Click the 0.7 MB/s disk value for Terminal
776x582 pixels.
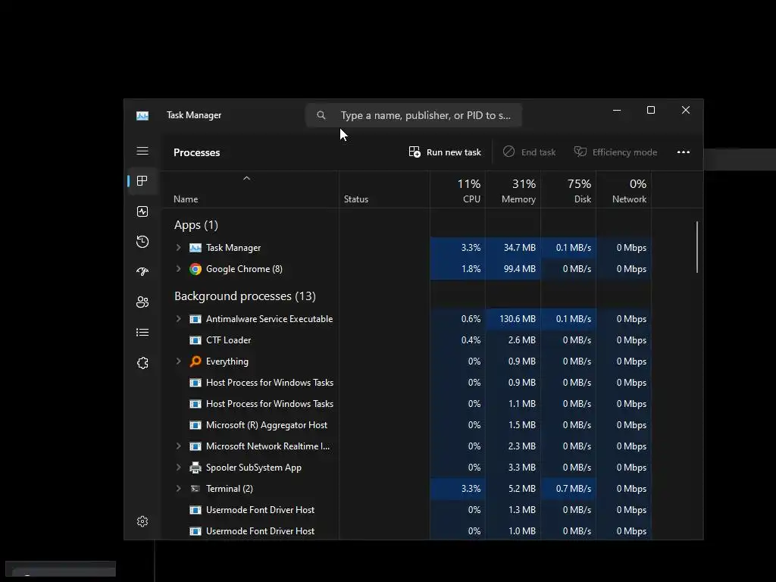click(x=573, y=489)
